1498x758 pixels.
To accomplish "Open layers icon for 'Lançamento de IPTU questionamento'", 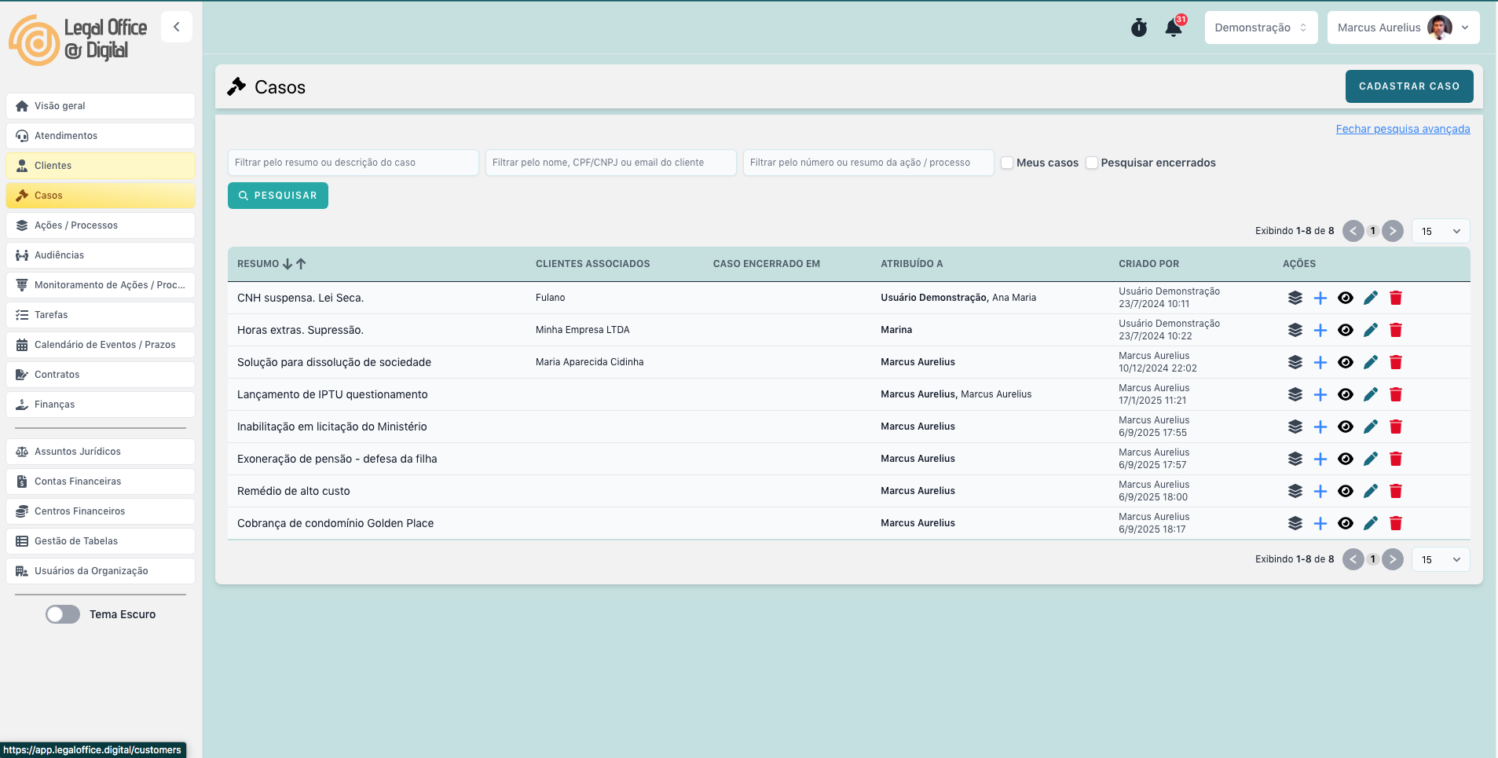I will click(x=1295, y=394).
